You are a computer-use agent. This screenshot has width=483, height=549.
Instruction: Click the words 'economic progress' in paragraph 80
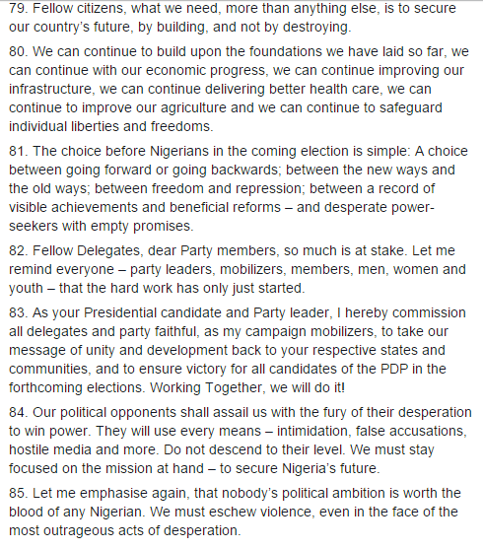tap(206, 71)
